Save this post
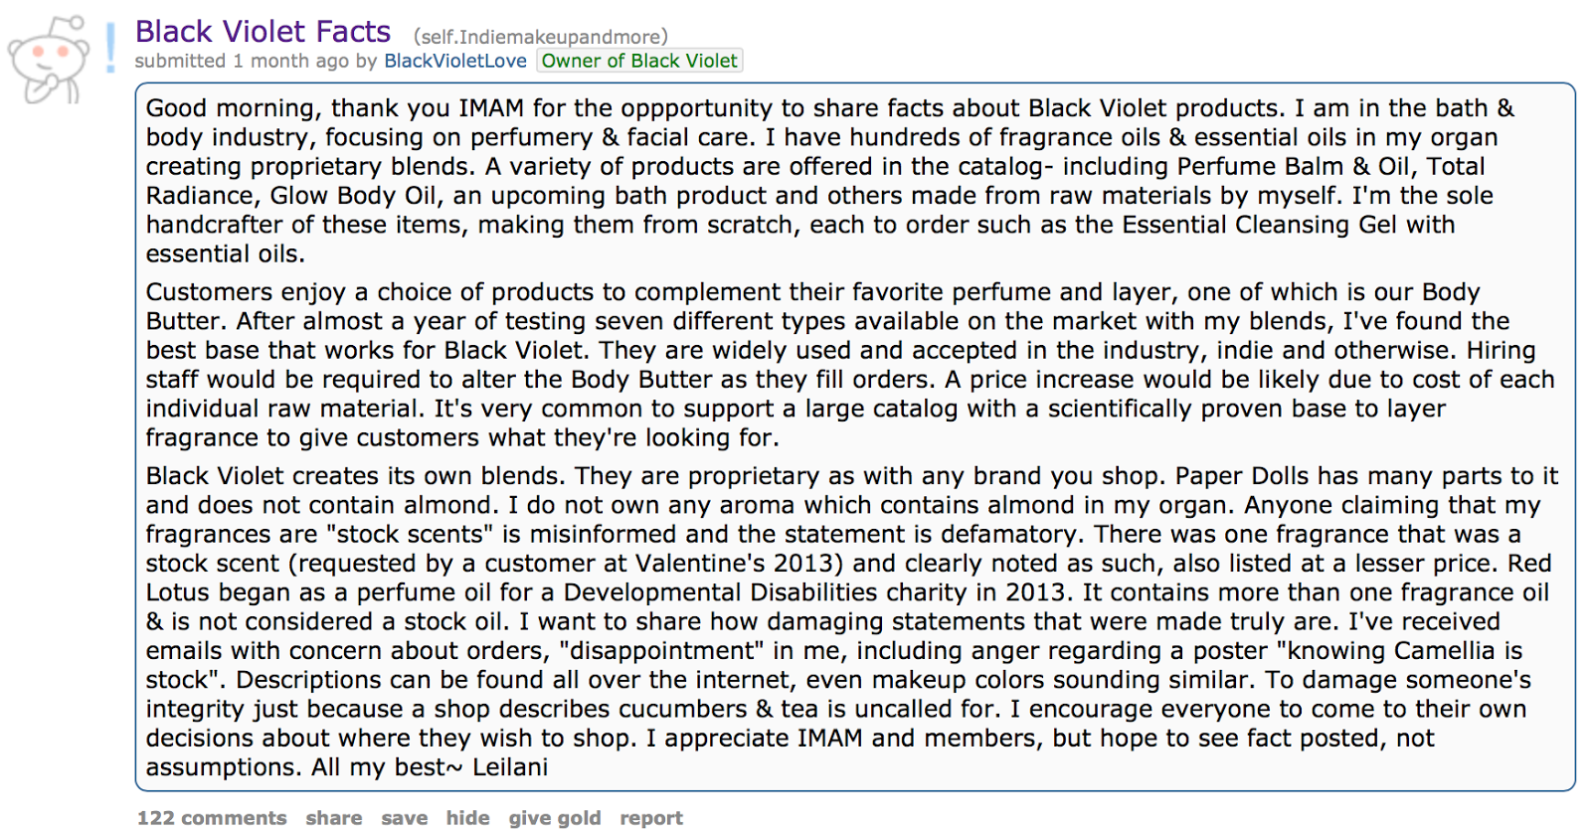Viewport: 1591px width, 832px height. [404, 817]
